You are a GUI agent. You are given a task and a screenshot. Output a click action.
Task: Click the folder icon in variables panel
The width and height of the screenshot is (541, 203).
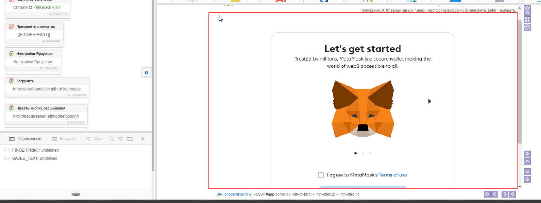tap(130, 139)
